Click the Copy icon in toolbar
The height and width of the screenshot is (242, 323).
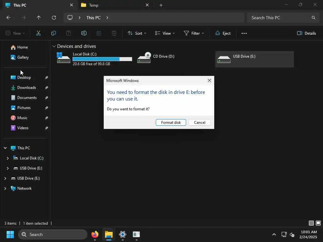(x=54, y=33)
